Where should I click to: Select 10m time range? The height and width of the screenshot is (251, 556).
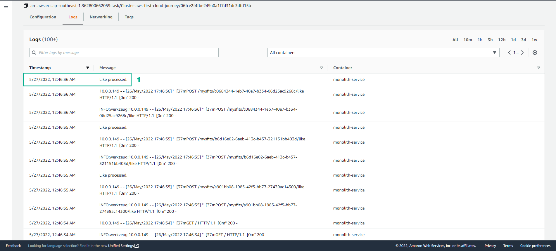468,40
